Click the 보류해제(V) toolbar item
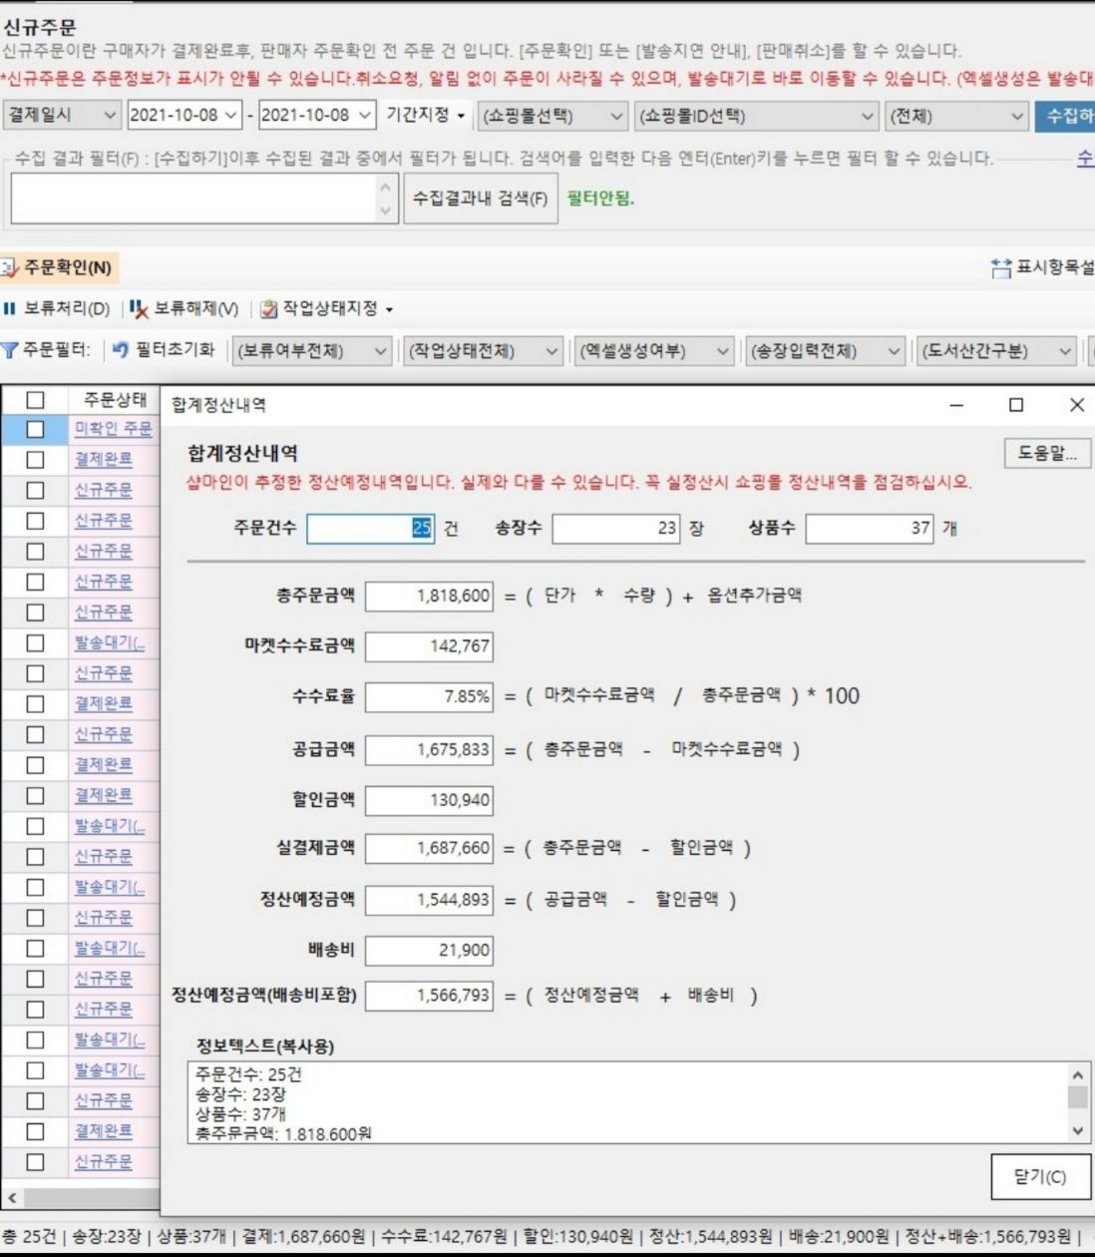Screen dimensions: 1095x1257 point(184,308)
